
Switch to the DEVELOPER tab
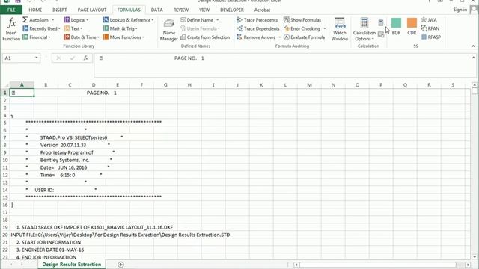point(232,10)
